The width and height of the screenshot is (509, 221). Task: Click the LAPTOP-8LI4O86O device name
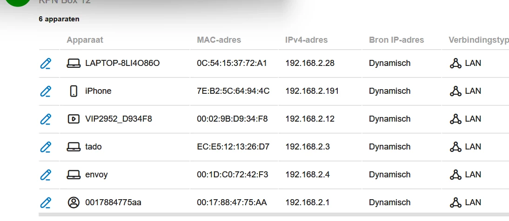pyautogui.click(x=122, y=63)
